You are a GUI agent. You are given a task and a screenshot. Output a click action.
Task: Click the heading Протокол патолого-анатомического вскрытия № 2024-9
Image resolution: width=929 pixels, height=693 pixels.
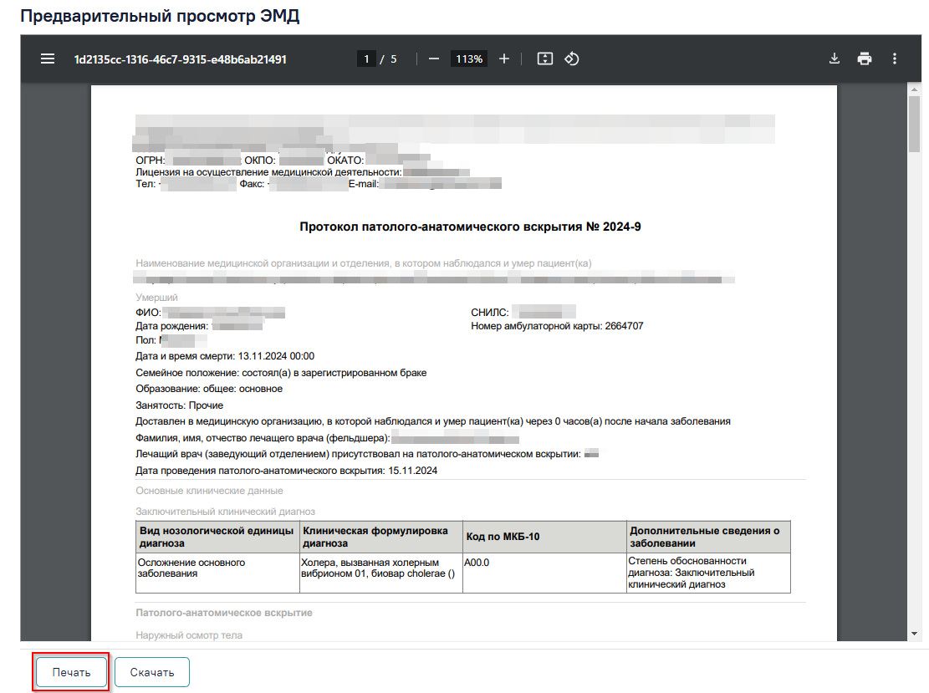pyautogui.click(x=471, y=227)
